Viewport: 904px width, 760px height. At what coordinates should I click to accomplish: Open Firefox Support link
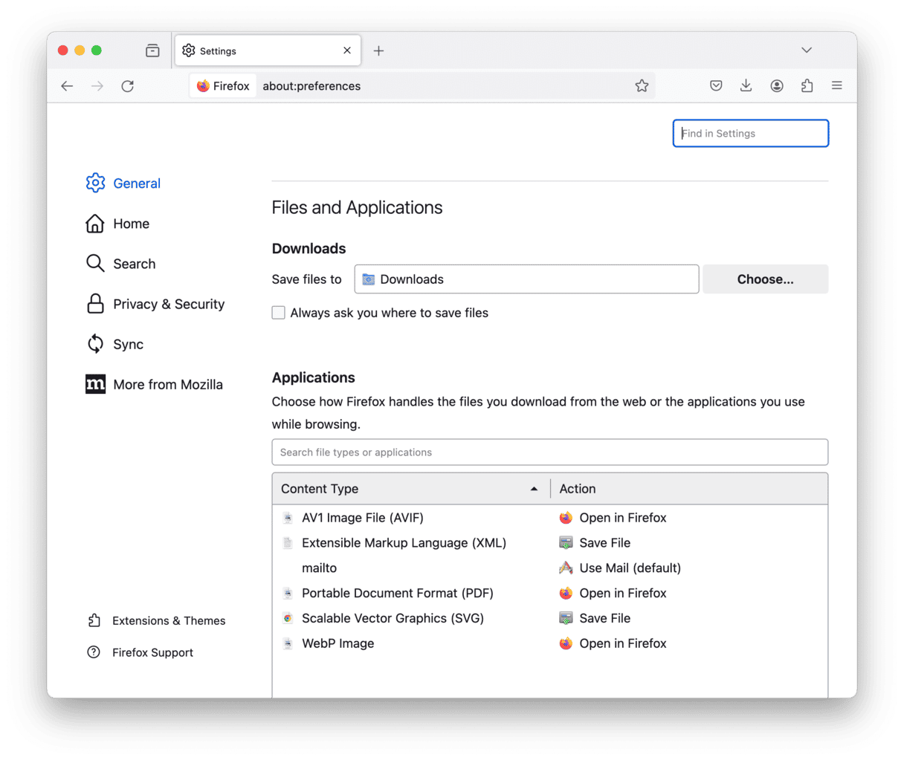[141, 652]
